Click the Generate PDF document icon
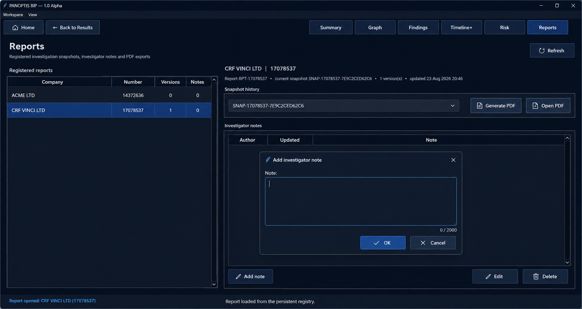The width and height of the screenshot is (582, 309). [x=480, y=106]
